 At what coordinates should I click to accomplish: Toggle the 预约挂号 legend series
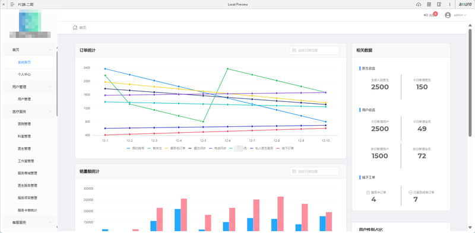[135, 148]
